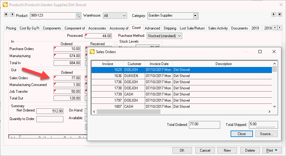Viewport: 286px width, 156px height.
Task: Open the Purchase Method dropdown
Action: coord(179,36)
